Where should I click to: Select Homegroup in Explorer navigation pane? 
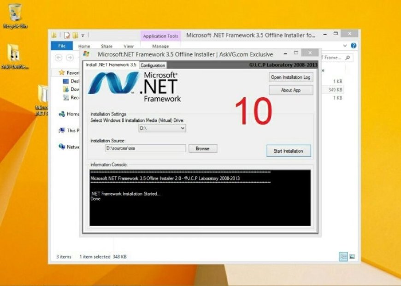point(69,114)
